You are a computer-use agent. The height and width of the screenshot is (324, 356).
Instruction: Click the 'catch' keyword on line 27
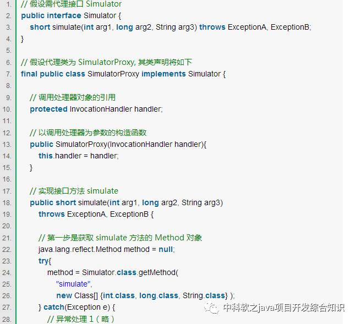coord(54,307)
